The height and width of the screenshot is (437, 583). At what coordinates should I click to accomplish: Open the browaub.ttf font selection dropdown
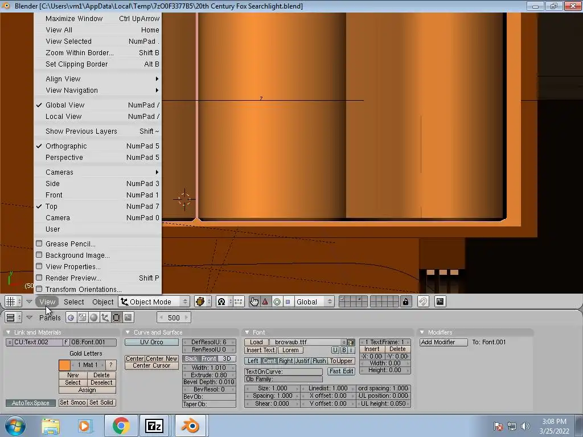click(307, 342)
